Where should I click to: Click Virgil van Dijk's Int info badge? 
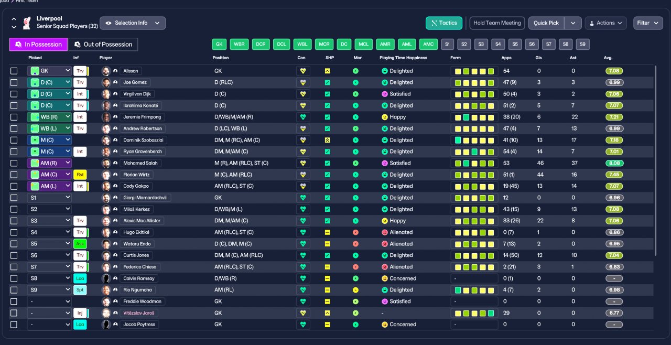coord(80,94)
